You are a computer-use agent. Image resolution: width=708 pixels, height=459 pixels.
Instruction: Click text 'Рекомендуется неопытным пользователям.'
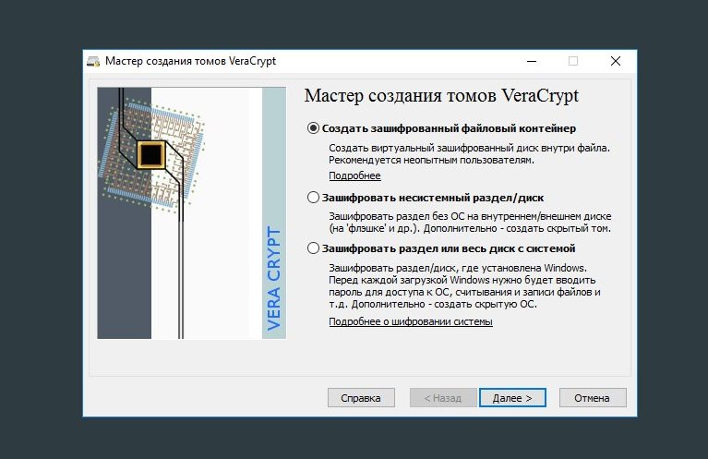(x=431, y=161)
